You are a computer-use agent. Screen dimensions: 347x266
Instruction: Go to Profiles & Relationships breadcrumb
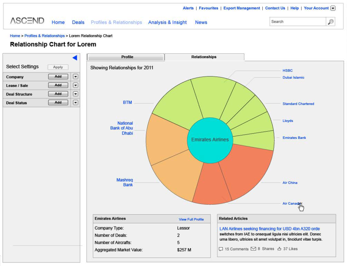point(45,36)
